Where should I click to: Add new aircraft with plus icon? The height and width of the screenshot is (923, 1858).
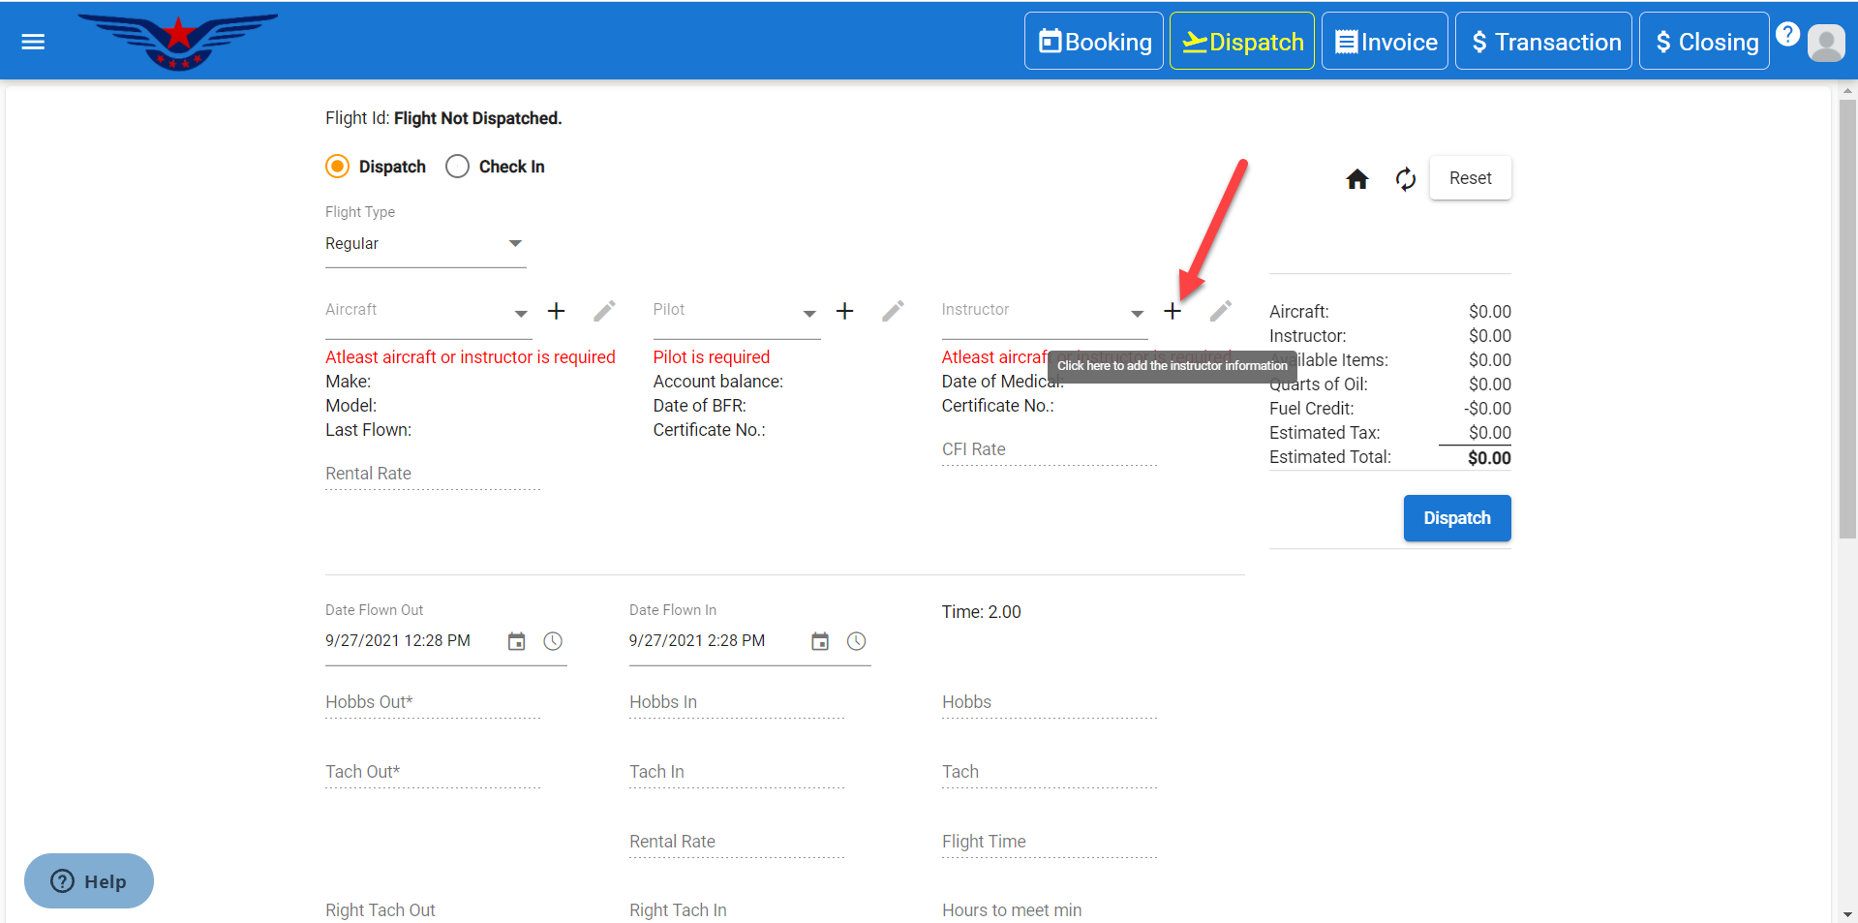(556, 311)
